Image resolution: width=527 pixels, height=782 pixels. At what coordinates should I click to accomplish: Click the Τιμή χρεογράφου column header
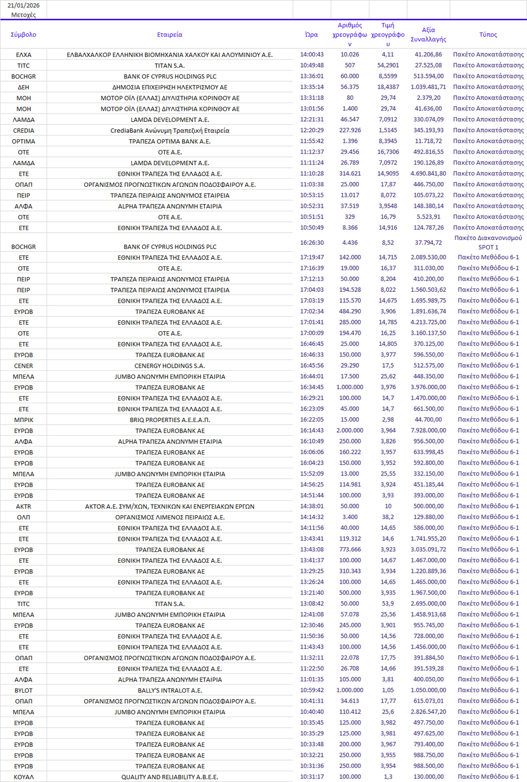388,35
